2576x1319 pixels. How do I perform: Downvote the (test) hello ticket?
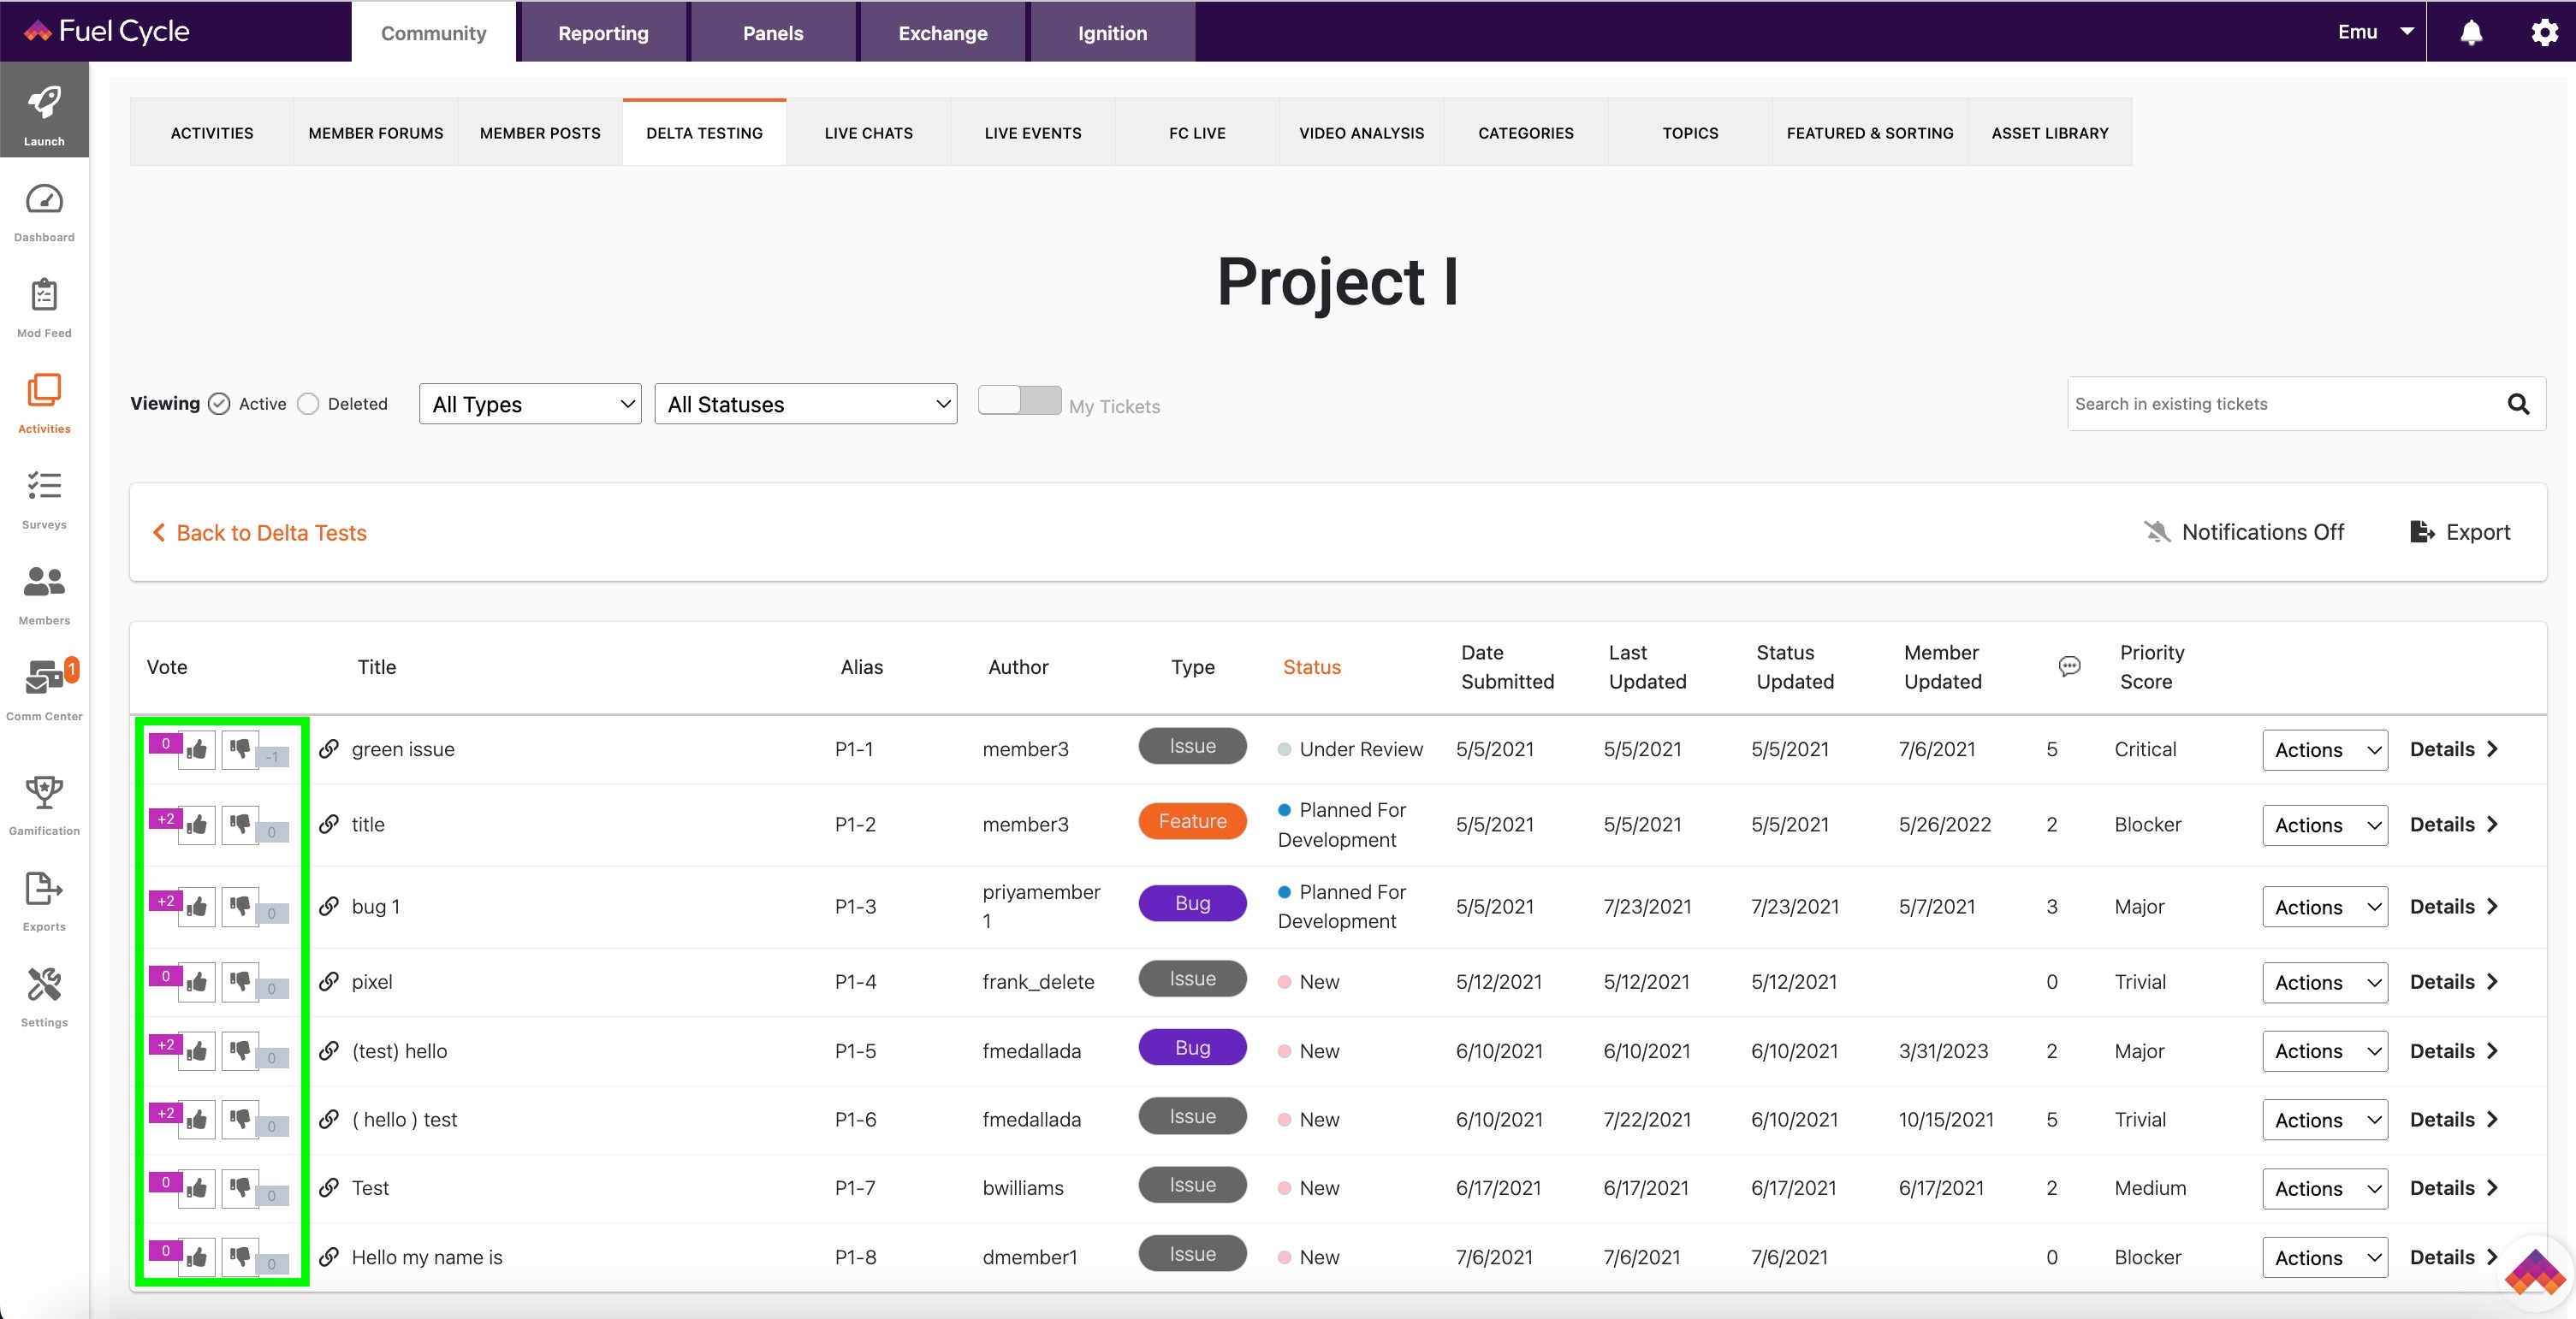[240, 1050]
